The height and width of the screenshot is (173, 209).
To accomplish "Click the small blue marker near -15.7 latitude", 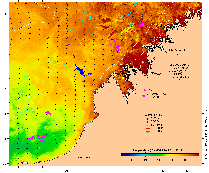I will pyautogui.click(x=74, y=57).
